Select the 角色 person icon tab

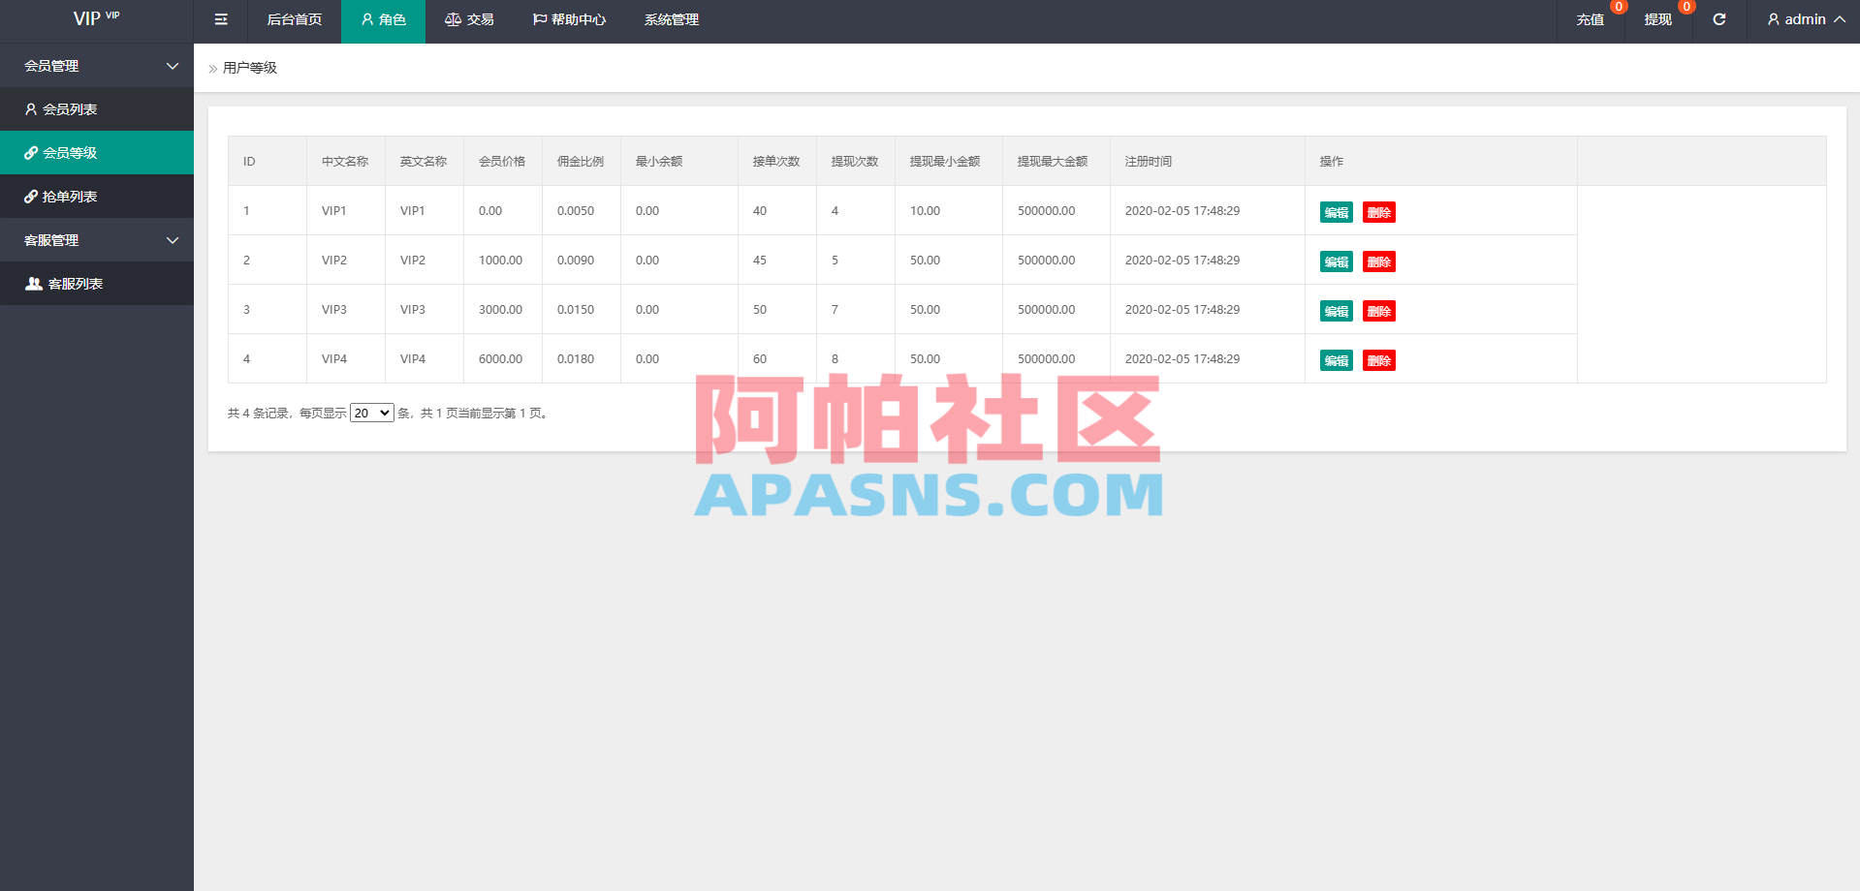(366, 19)
